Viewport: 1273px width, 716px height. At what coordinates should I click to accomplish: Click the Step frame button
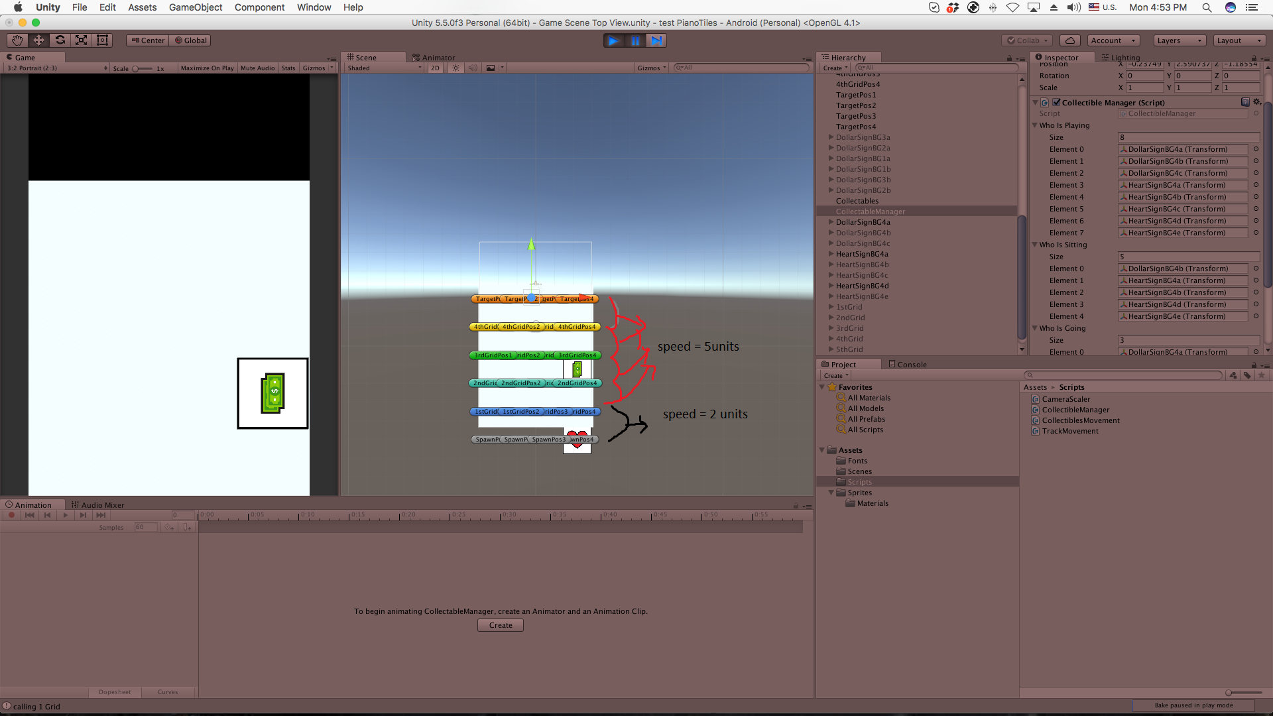point(656,40)
